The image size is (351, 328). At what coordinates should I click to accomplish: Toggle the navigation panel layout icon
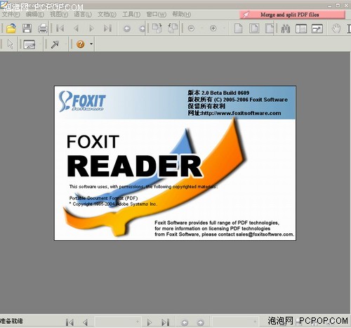point(301,29)
